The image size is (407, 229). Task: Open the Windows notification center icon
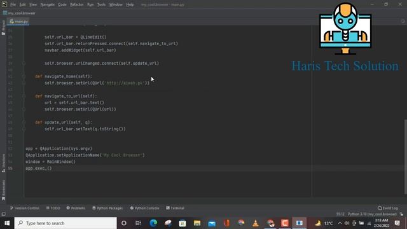pyautogui.click(x=397, y=223)
